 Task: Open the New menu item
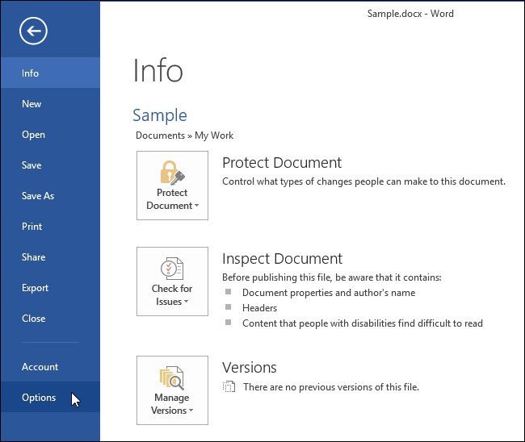pyautogui.click(x=31, y=104)
